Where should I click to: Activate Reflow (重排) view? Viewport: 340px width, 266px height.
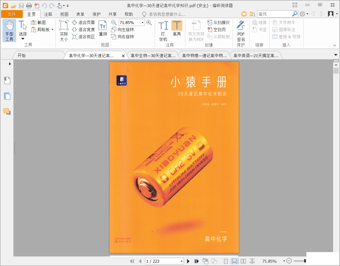(103, 28)
